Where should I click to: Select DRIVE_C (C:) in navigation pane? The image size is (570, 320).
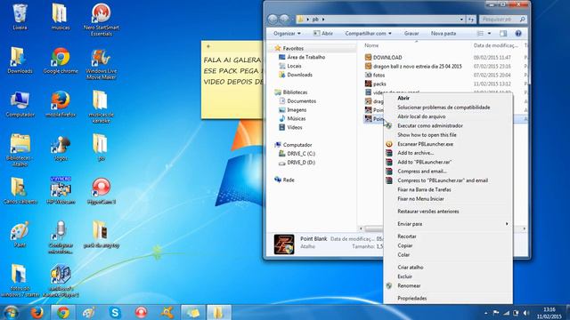tap(297, 154)
